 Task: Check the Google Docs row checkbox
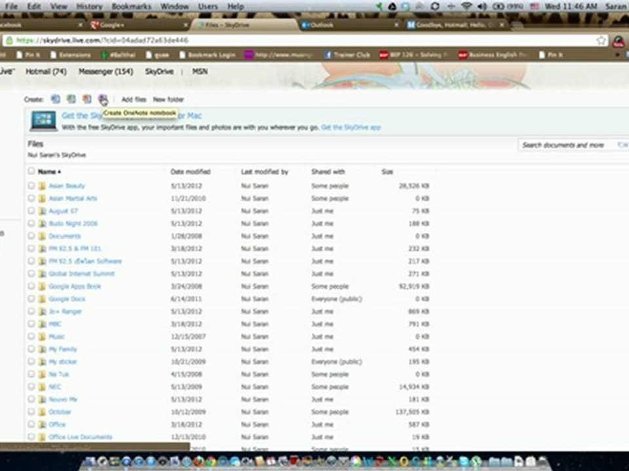tap(31, 299)
